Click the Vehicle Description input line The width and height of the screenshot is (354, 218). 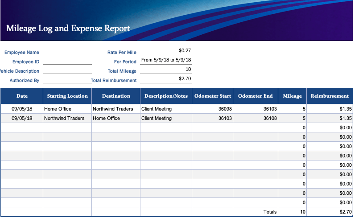coord(67,71)
